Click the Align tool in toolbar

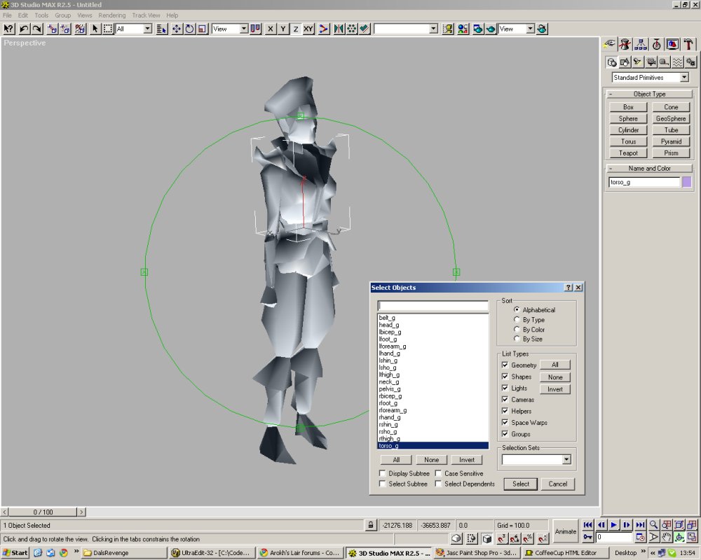point(365,29)
